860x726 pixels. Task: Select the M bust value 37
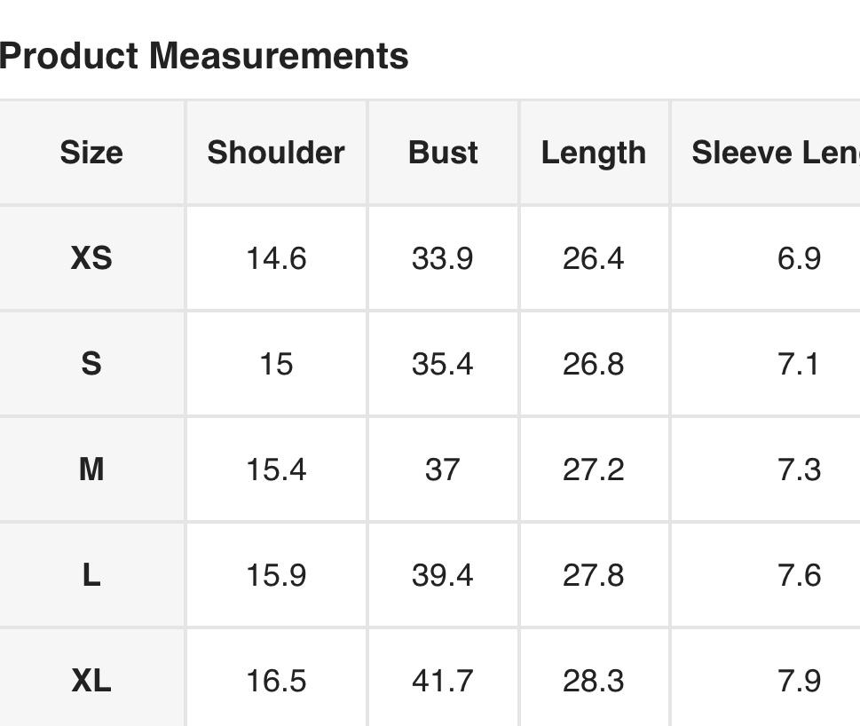click(x=443, y=470)
